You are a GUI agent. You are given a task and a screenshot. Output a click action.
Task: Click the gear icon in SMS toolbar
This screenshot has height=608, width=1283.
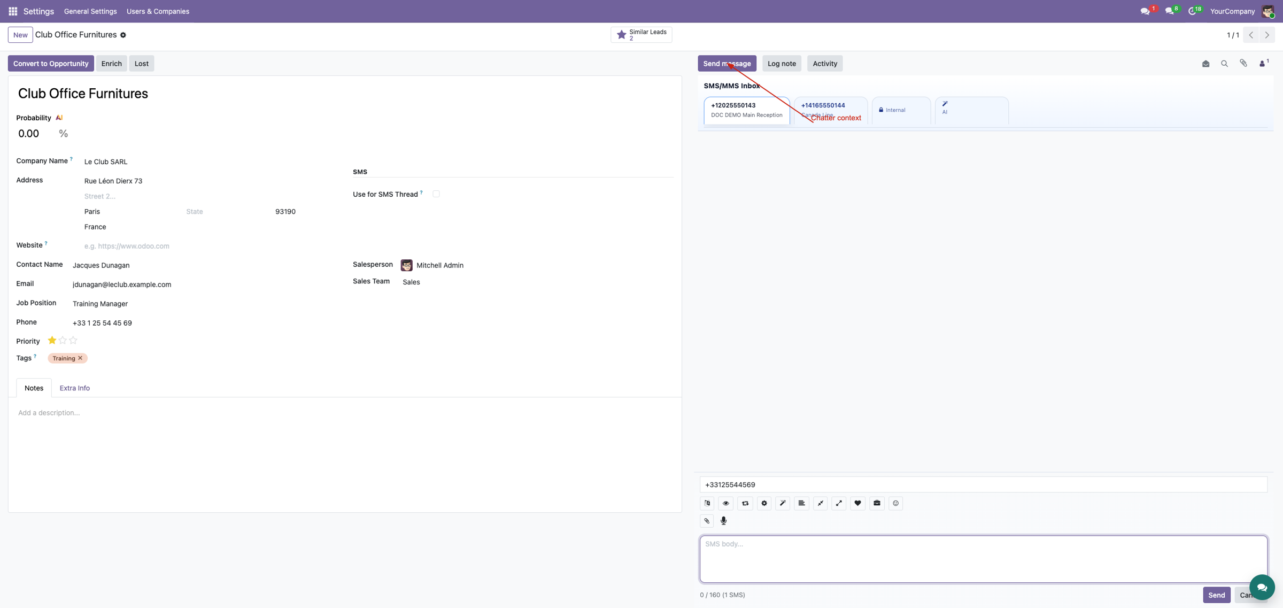pyautogui.click(x=764, y=503)
